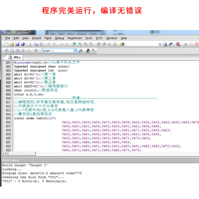Click the 'creating hex file from' output line
This screenshot has width=199, height=199.
click(33, 177)
